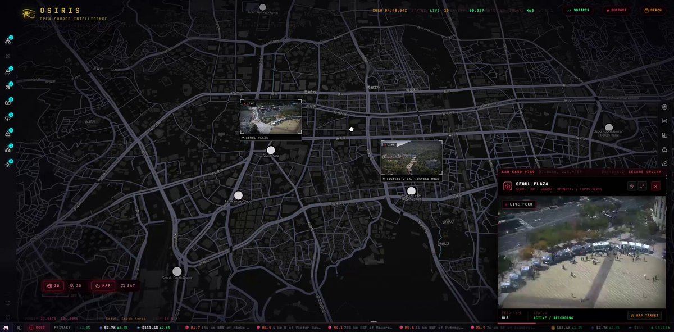Click the MAP TARGET button
The height and width of the screenshot is (332, 674).
click(x=645, y=316)
